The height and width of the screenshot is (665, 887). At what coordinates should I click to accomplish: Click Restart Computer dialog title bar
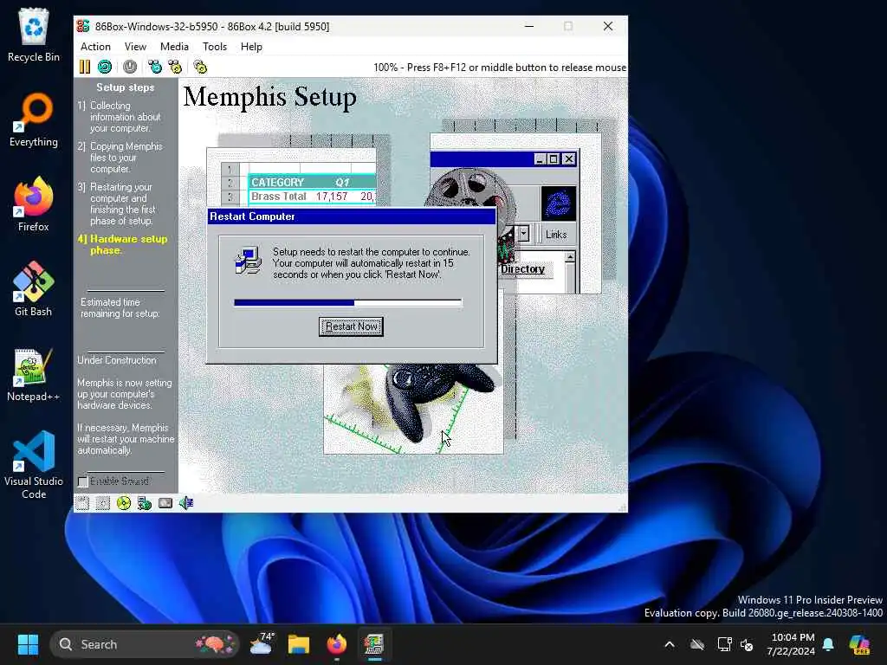352,216
